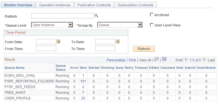Switch to the Subscription Contracts tab
This screenshot has width=219, height=104.
coord(135,5)
